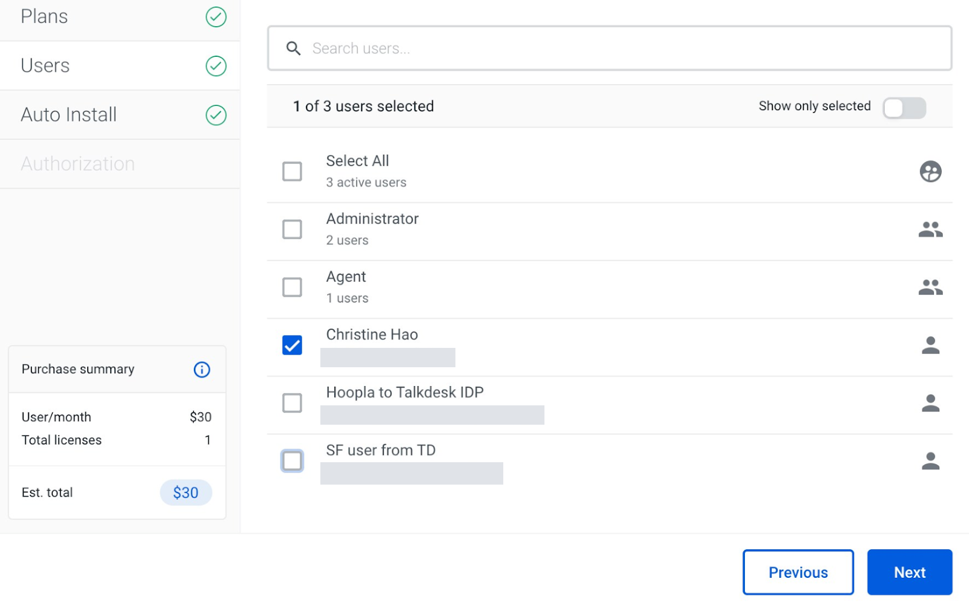969x605 pixels.
Task: Click person icon on Hoopla to Talkdesk IDP row
Action: pyautogui.click(x=930, y=403)
